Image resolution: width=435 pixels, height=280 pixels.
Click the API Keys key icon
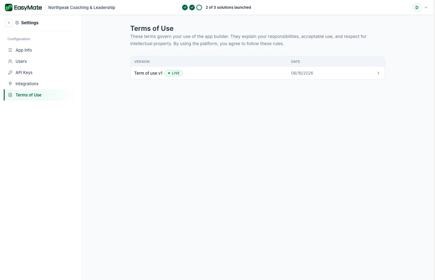tap(10, 72)
